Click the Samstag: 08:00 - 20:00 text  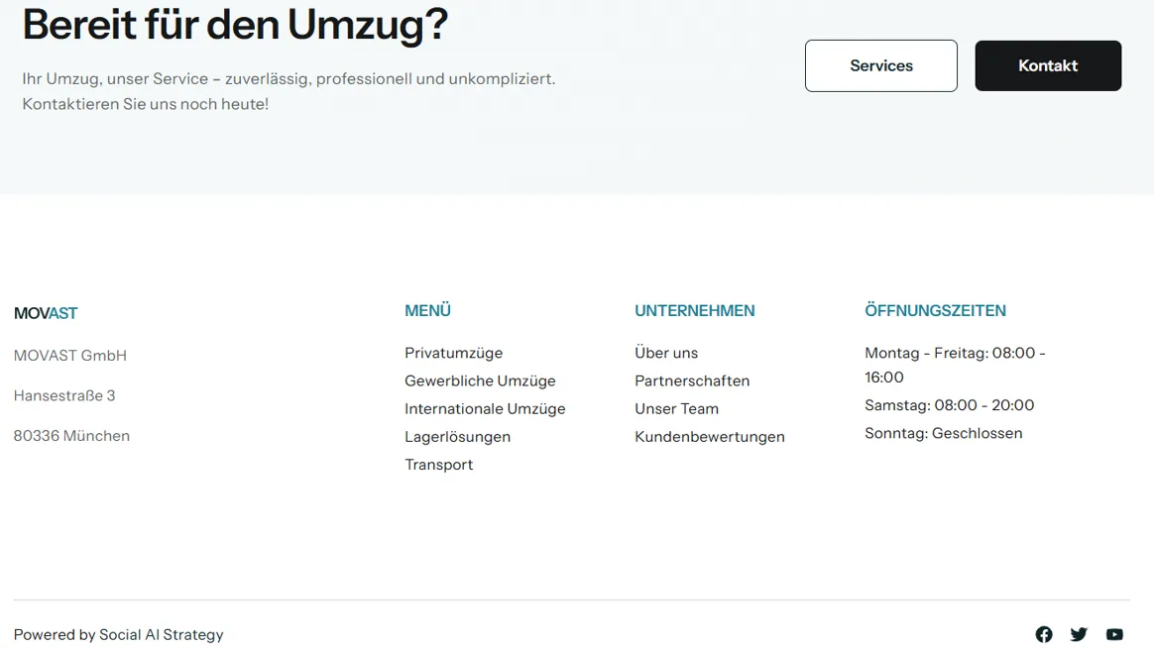click(x=950, y=405)
